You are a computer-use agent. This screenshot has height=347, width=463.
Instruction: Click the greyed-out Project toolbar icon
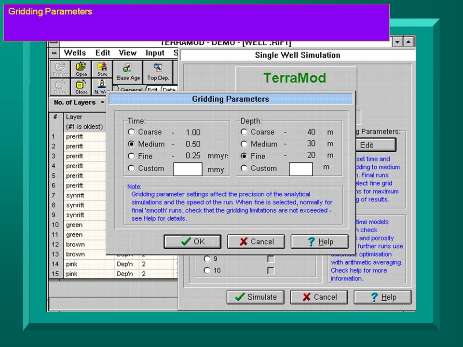60,69
